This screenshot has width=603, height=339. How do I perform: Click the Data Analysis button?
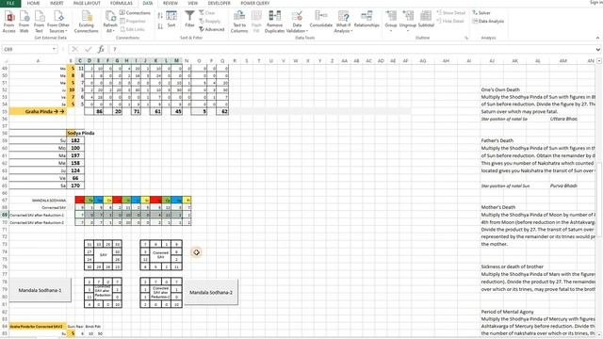[488, 21]
